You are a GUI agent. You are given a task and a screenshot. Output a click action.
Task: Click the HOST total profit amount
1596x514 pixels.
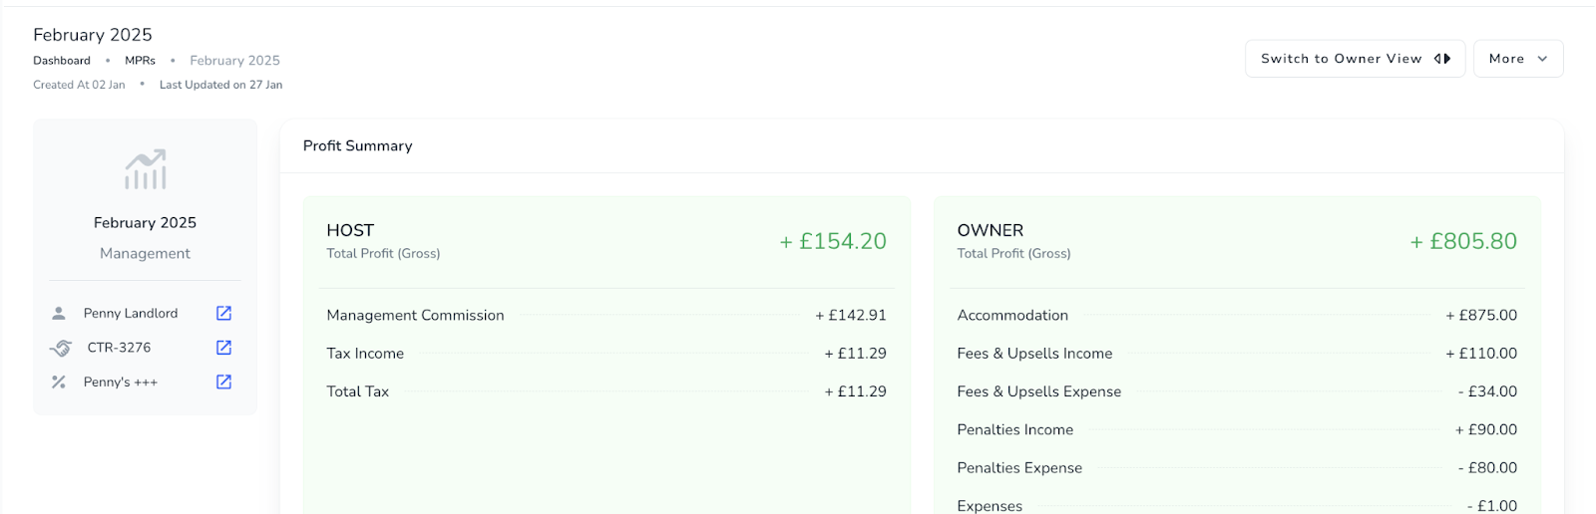(833, 241)
